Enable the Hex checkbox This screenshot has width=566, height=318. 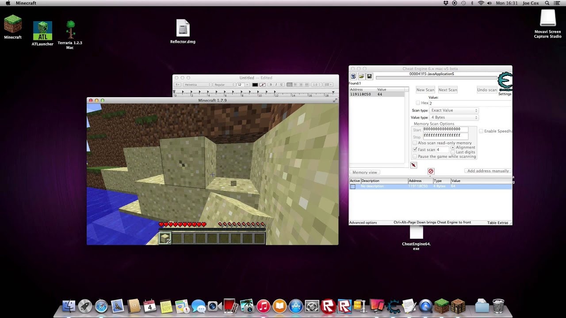[x=418, y=103]
